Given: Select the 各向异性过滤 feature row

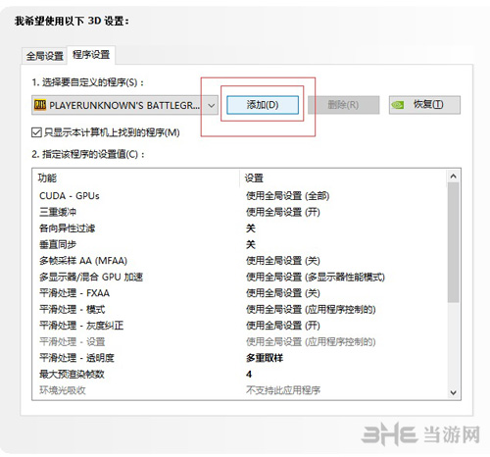Looking at the screenshot, I should (x=240, y=228).
